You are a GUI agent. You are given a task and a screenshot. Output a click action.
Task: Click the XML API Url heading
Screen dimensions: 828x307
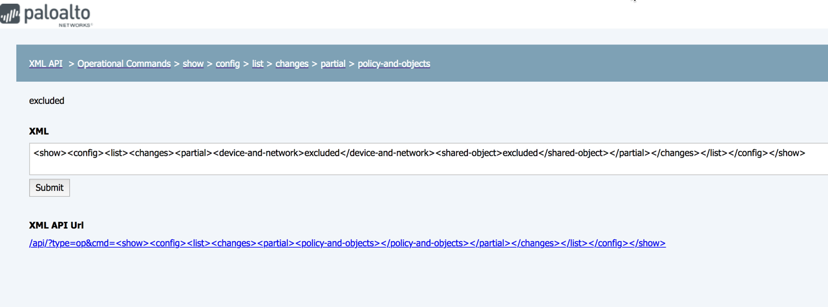pos(56,225)
